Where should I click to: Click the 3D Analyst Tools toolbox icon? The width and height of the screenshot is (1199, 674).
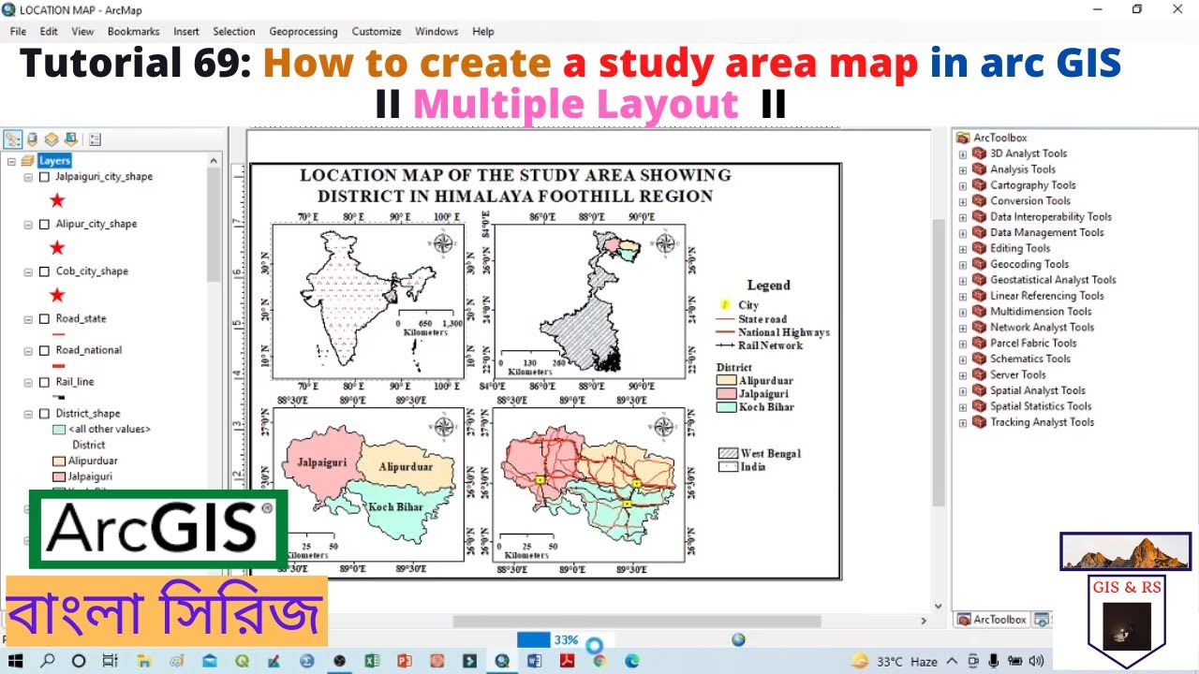980,154
